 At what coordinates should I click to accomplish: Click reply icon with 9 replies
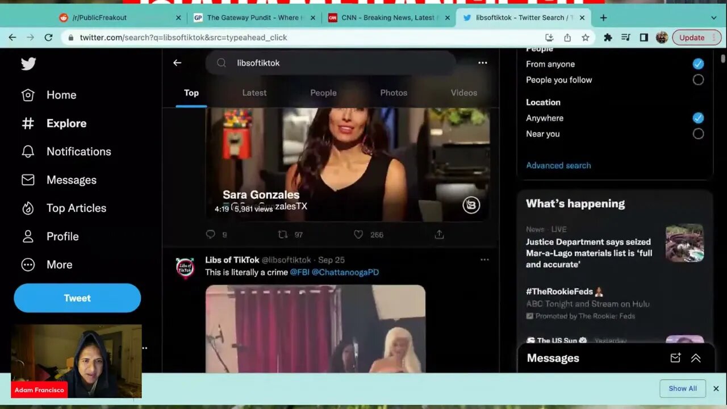click(x=210, y=234)
